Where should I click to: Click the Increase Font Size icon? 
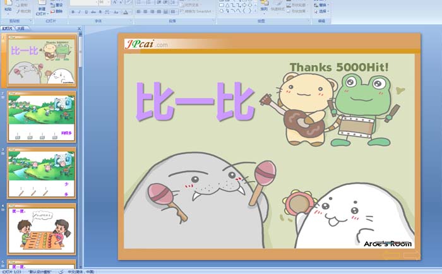(114, 3)
